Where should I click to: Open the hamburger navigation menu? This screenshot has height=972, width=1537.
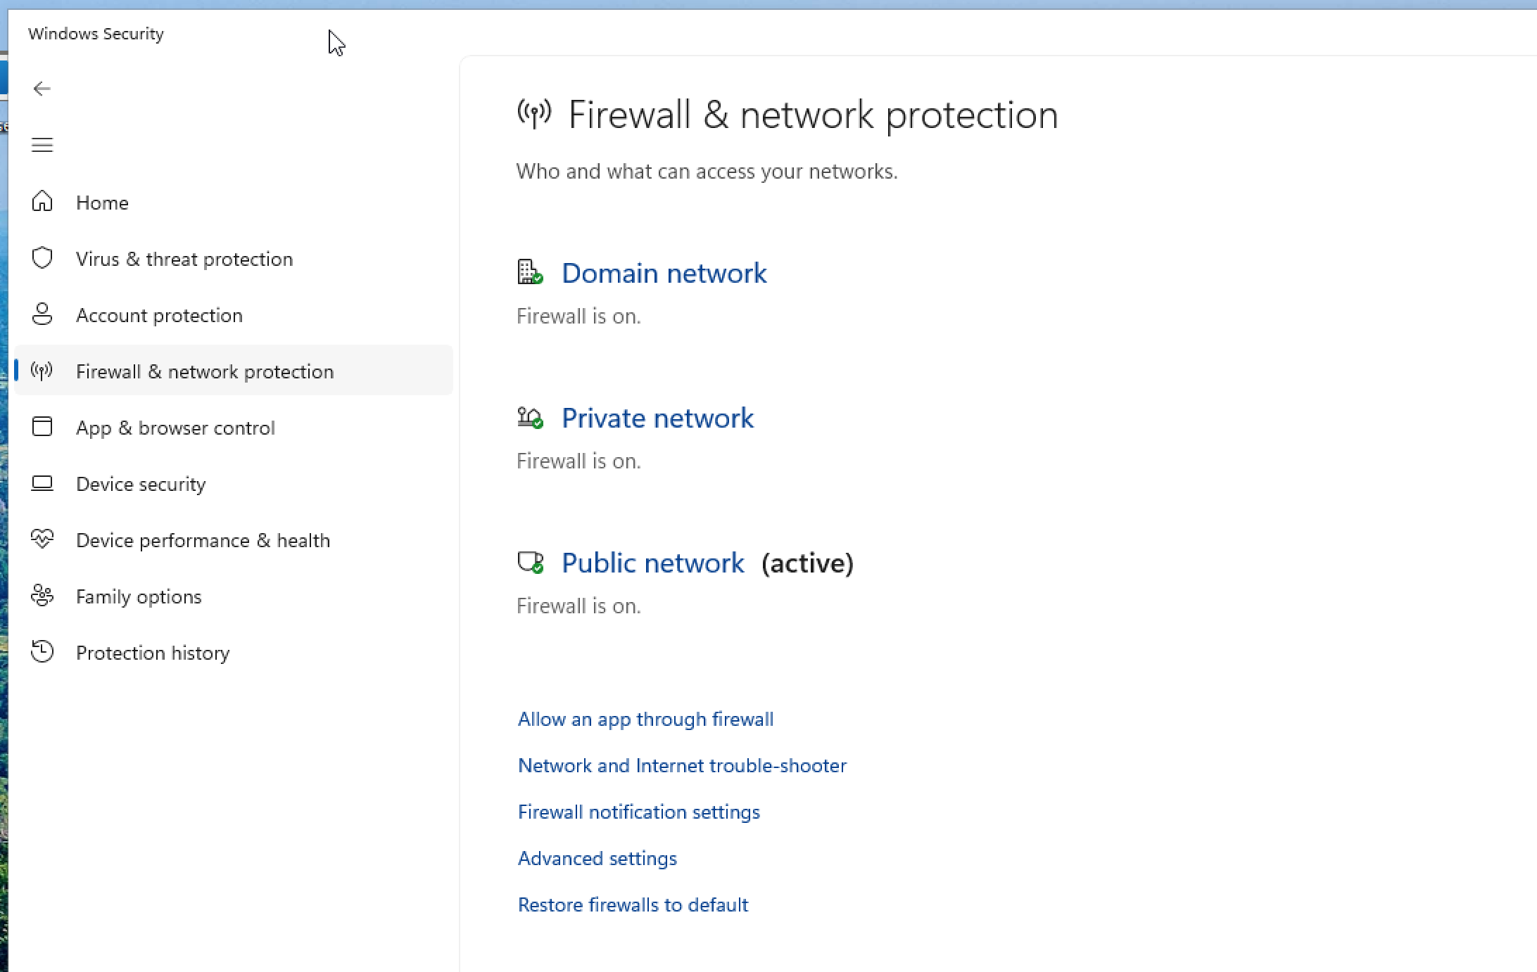point(42,145)
